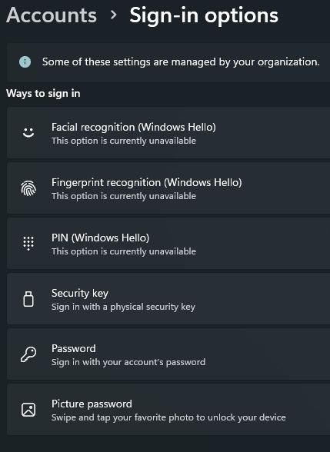The width and height of the screenshot is (330, 452).
Task: Open the Password sign-in option
Action: pos(168,354)
